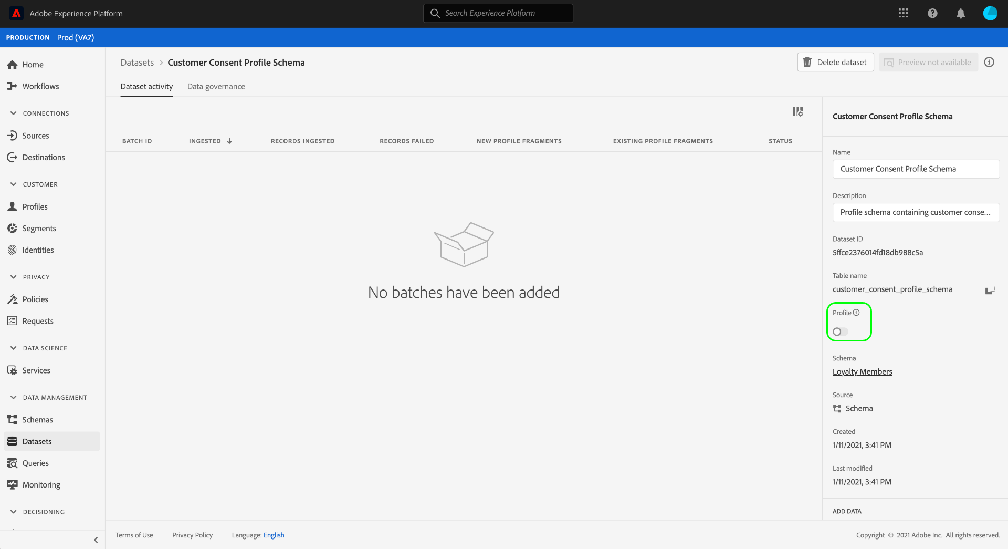Click the Datasets database icon

[13, 441]
